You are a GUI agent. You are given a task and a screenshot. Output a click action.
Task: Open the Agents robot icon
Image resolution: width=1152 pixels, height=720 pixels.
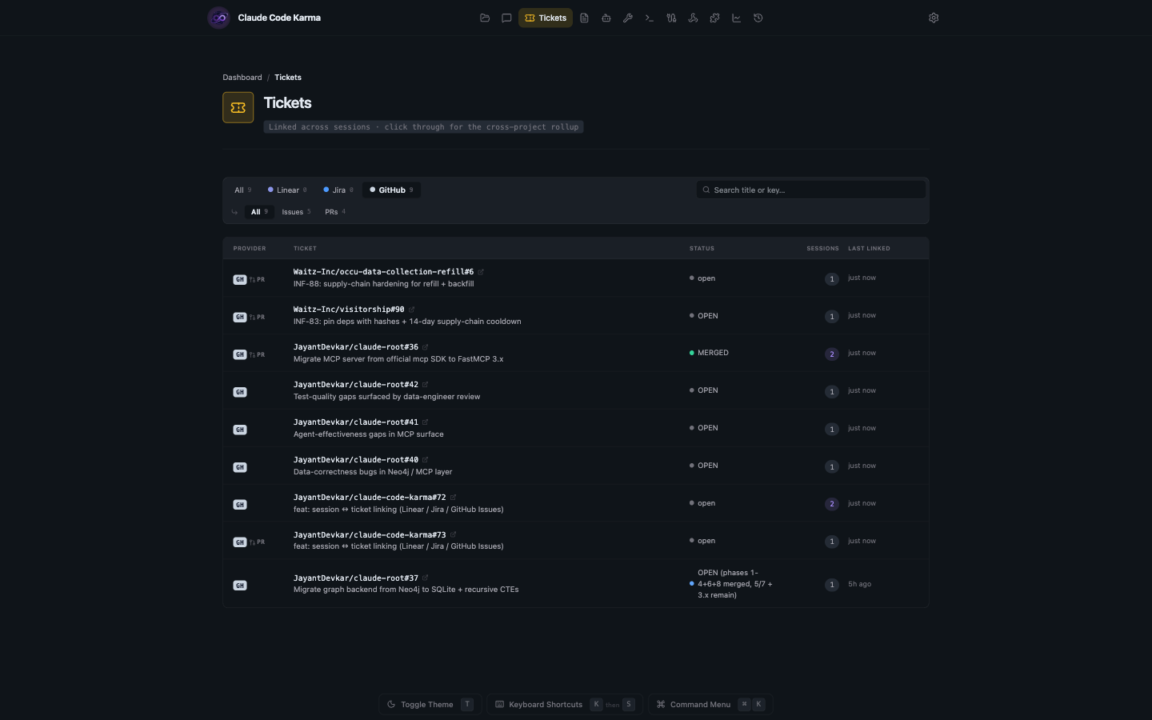(x=606, y=18)
